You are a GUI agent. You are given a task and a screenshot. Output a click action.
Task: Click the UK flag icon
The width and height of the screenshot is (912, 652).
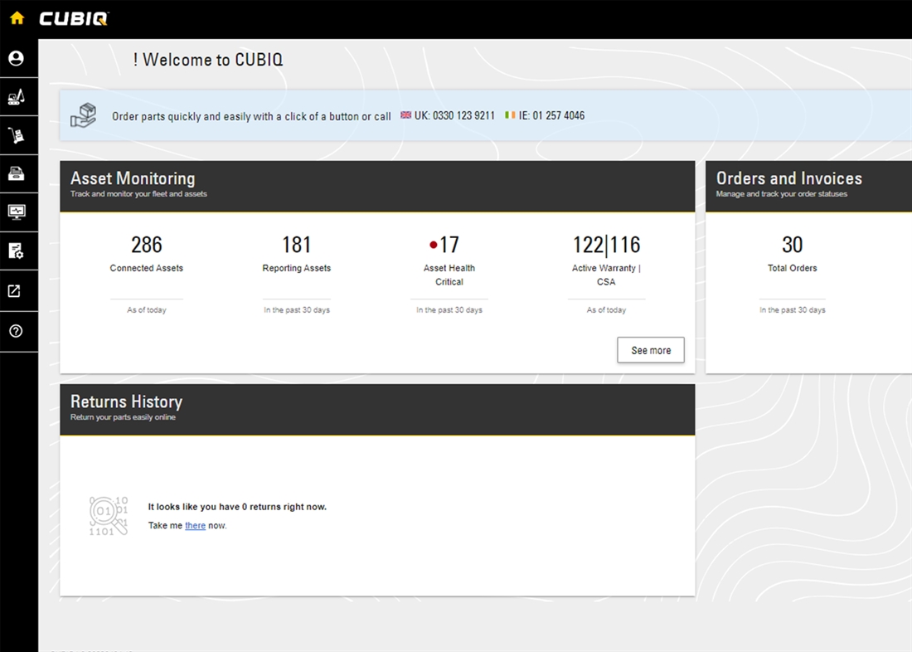pyautogui.click(x=406, y=115)
